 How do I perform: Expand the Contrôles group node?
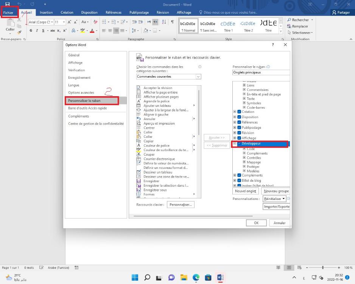coord(244,158)
